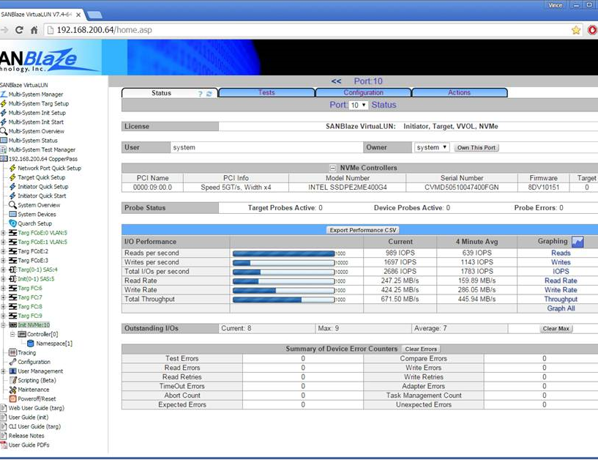Click the Namespace[1] disk icon

(x=31, y=344)
